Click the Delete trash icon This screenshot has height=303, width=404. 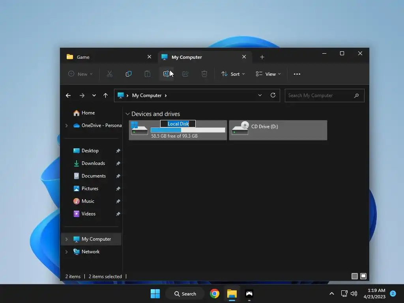[204, 74]
